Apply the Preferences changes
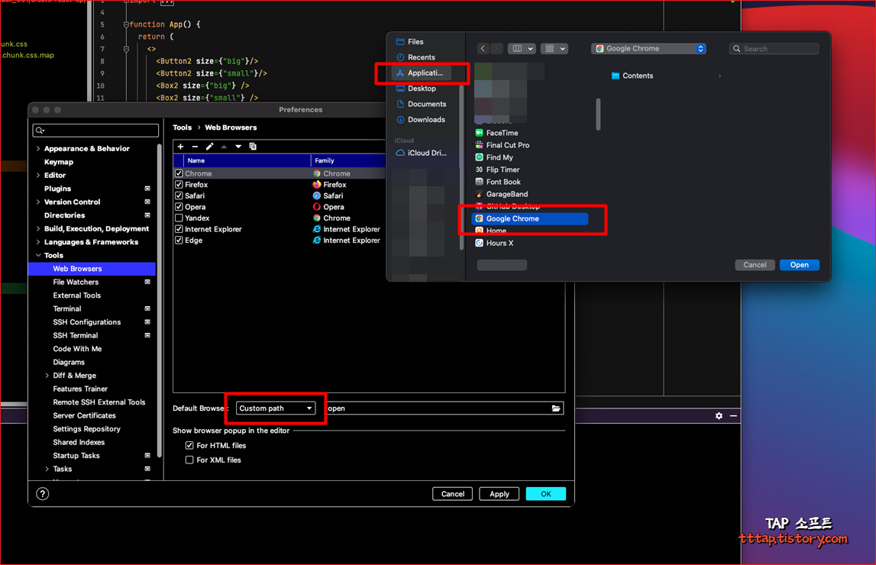This screenshot has height=565, width=876. coord(499,493)
